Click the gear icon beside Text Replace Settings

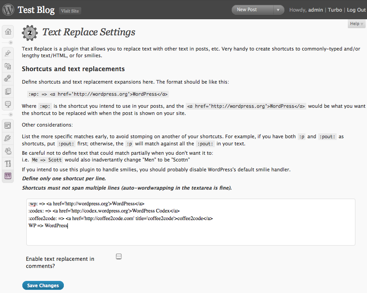[30, 33]
